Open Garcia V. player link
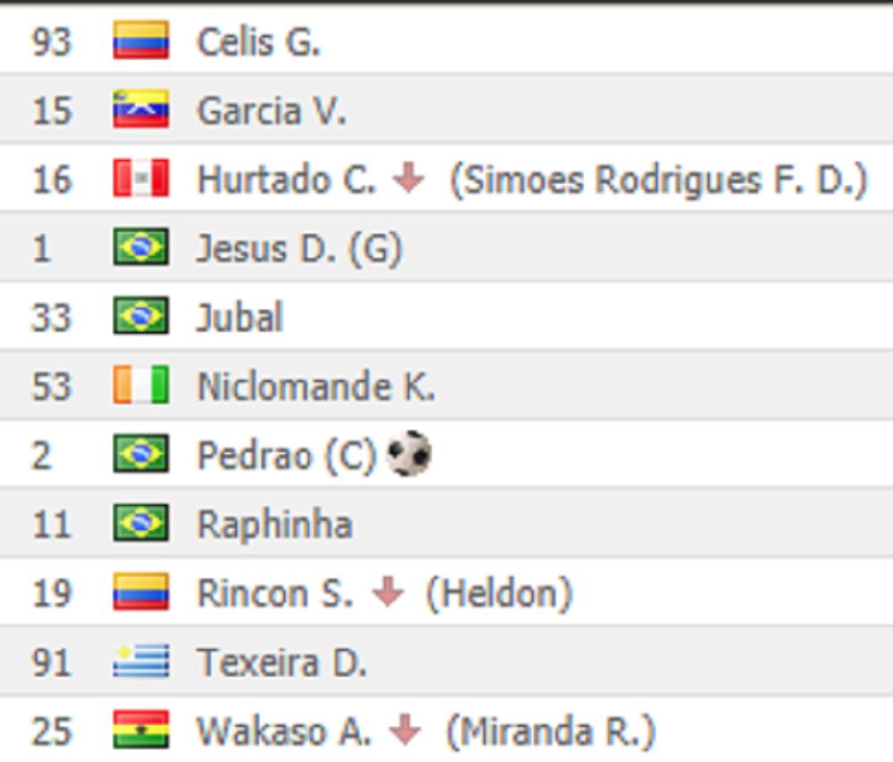The image size is (893, 762). [271, 111]
